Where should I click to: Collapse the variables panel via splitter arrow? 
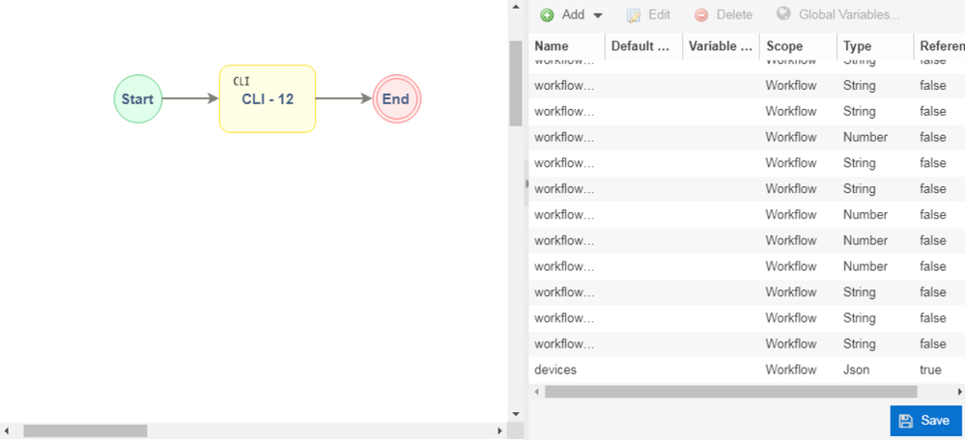pyautogui.click(x=526, y=183)
